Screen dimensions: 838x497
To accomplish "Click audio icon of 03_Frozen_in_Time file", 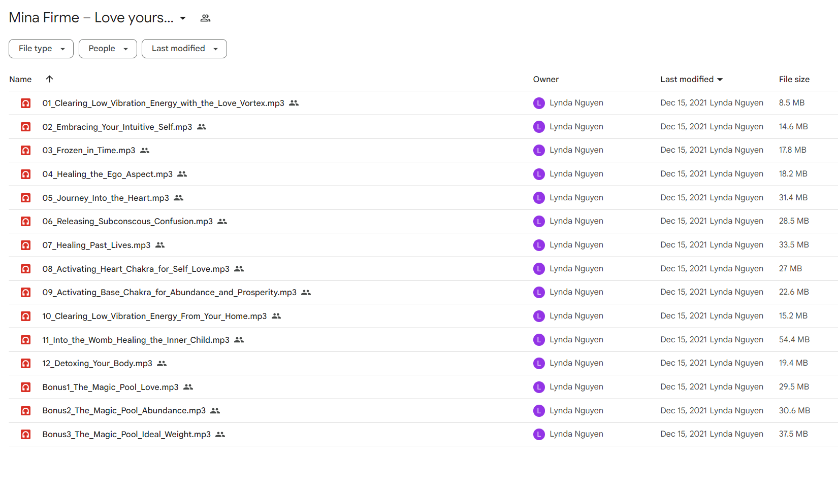I will click(25, 150).
